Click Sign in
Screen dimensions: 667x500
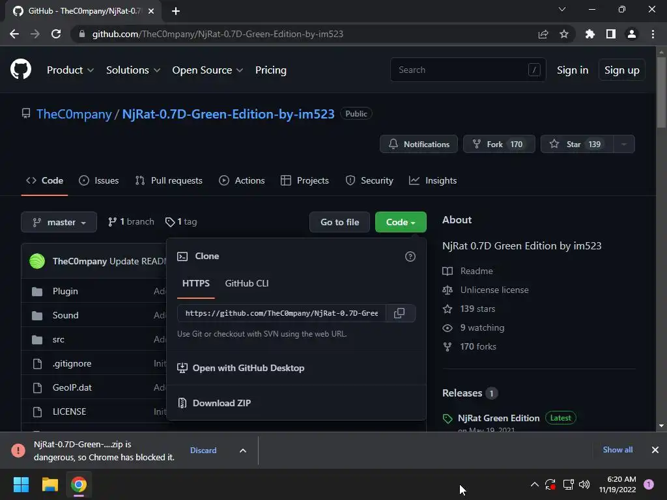[573, 70]
